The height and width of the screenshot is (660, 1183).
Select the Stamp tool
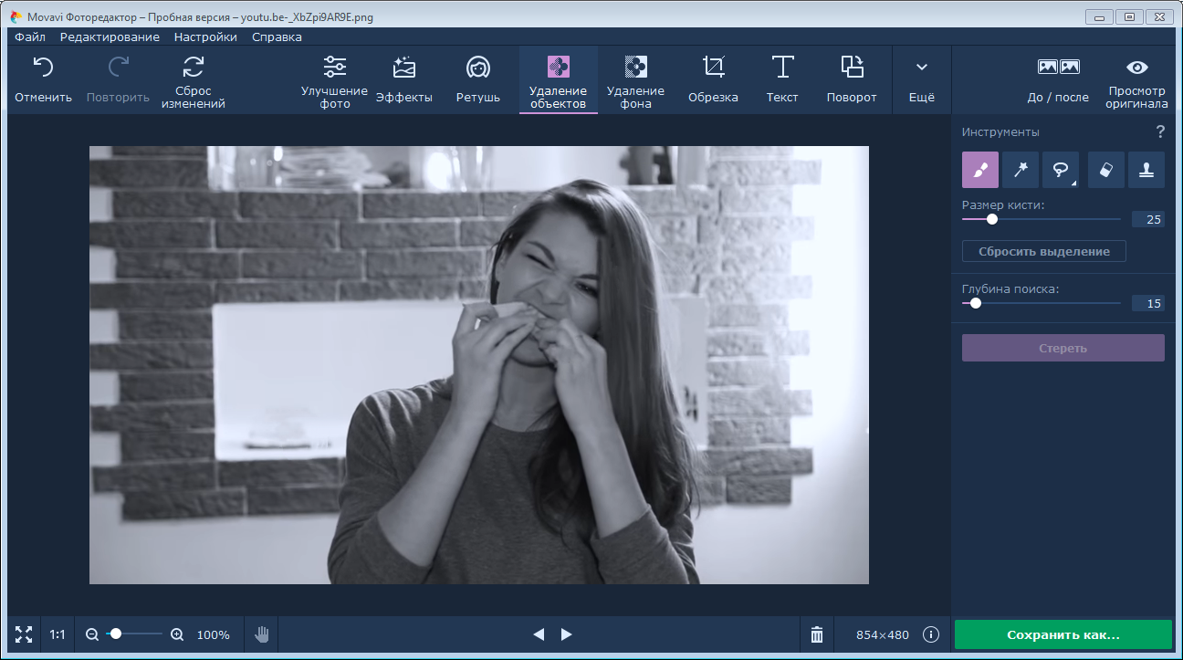[1146, 170]
